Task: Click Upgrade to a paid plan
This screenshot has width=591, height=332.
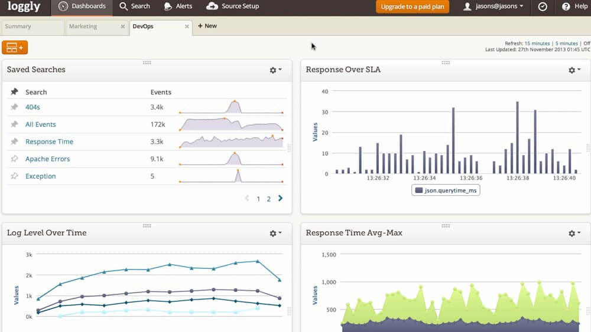Action: [x=413, y=6]
